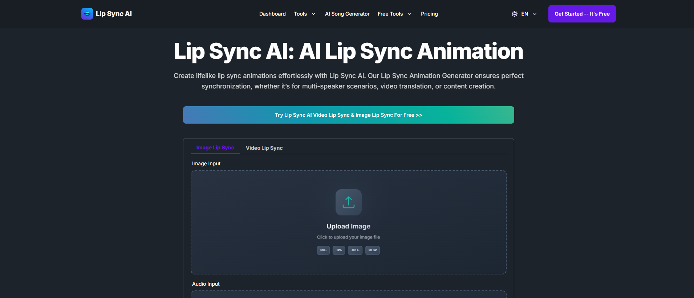Expand the Free Tools dropdown chevron
694x298 pixels.
point(409,14)
